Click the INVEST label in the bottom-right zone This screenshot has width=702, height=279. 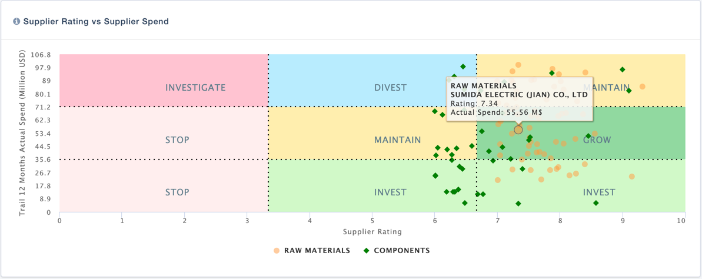pyautogui.click(x=599, y=192)
